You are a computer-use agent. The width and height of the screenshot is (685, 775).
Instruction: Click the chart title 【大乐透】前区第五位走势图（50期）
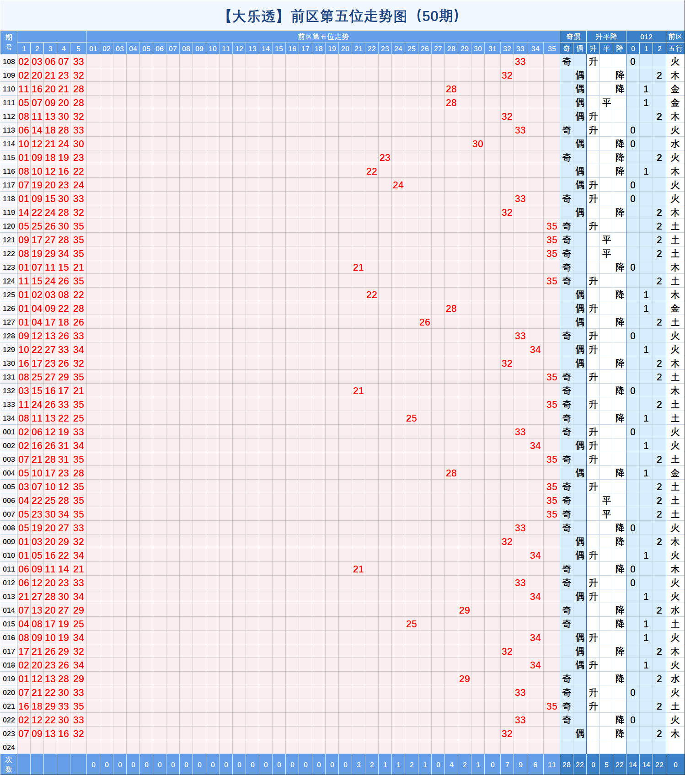(342, 16)
